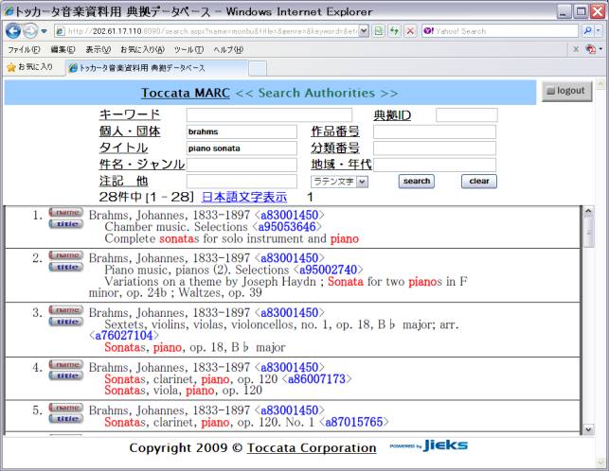Screen dimensions: 609x471
Task: Click the 件名・ジャンル input field
Action: coord(242,165)
